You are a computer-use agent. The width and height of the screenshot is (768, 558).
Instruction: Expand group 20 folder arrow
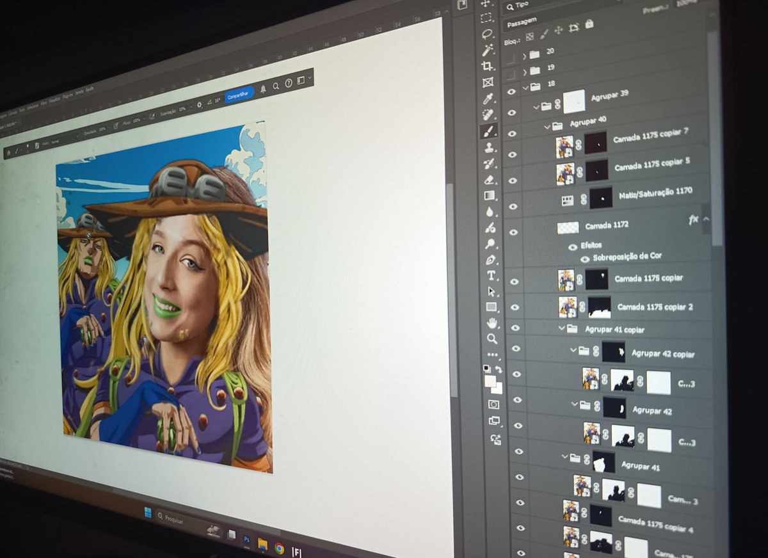click(524, 55)
